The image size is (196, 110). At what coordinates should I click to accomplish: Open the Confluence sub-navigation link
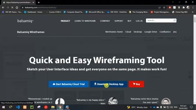(165, 32)
